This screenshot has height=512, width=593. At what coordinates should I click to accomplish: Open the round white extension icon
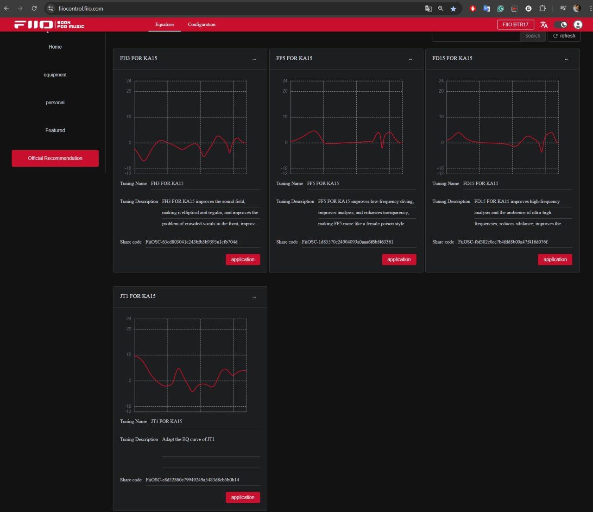[x=528, y=8]
